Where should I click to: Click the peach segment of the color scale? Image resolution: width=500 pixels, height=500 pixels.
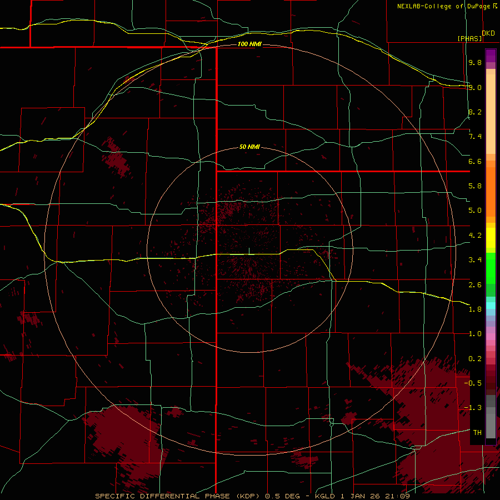pos(491,114)
